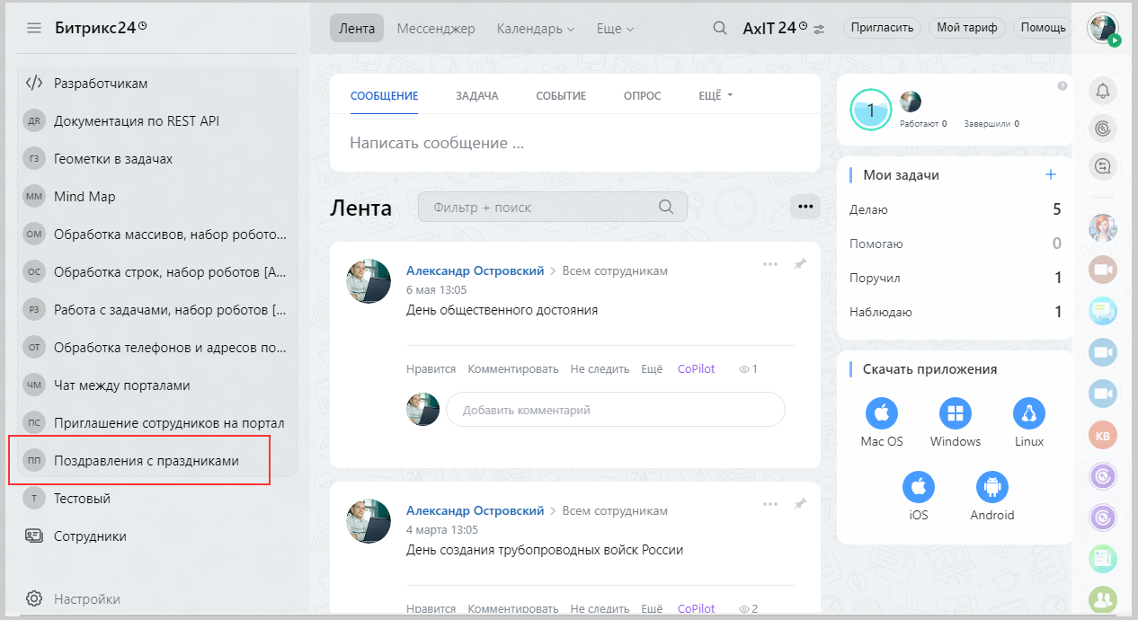
Task: Open the search magnifier in top bar
Action: (719, 28)
